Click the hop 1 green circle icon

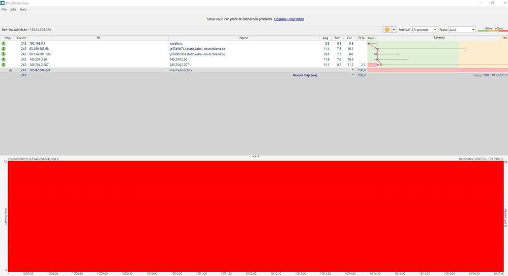[4, 43]
